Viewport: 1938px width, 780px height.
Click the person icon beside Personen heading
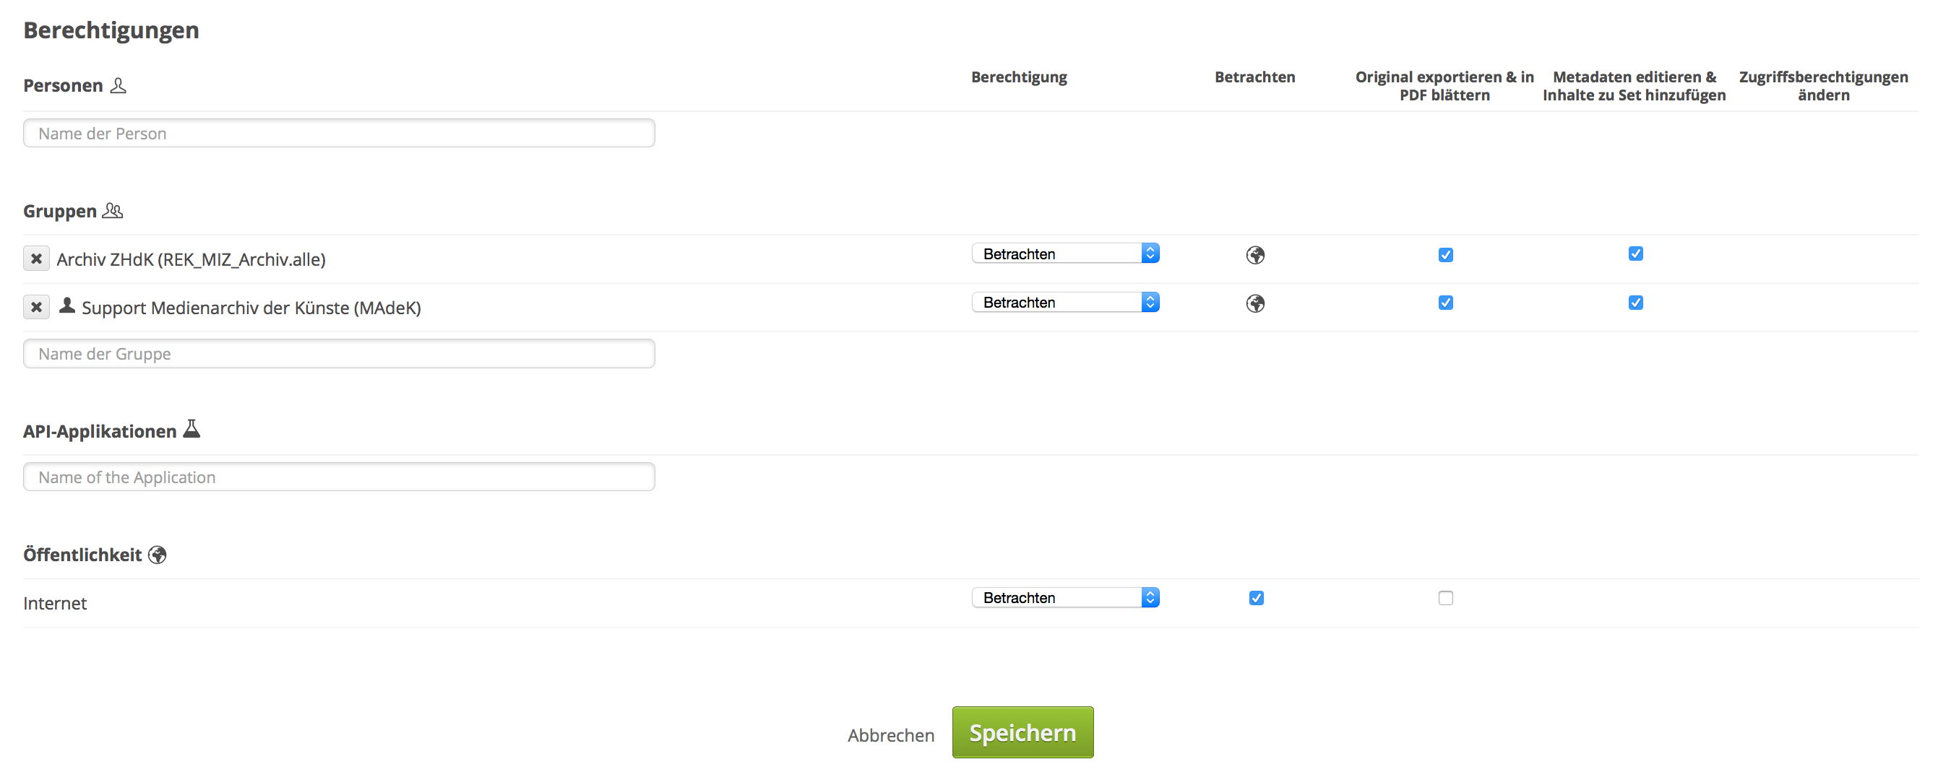click(118, 85)
